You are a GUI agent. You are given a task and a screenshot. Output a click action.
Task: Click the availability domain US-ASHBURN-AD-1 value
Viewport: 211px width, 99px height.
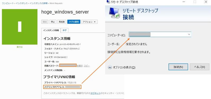(70, 44)
